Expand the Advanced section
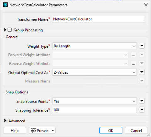Image resolution: width=151 pixels, height=137 pixels. [5, 121]
